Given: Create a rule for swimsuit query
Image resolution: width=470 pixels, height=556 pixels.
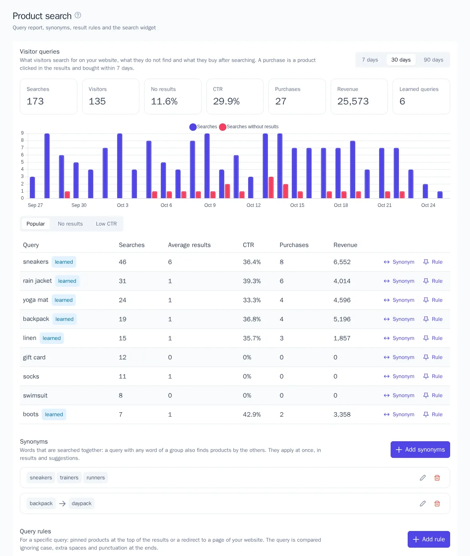Looking at the screenshot, I should (433, 396).
